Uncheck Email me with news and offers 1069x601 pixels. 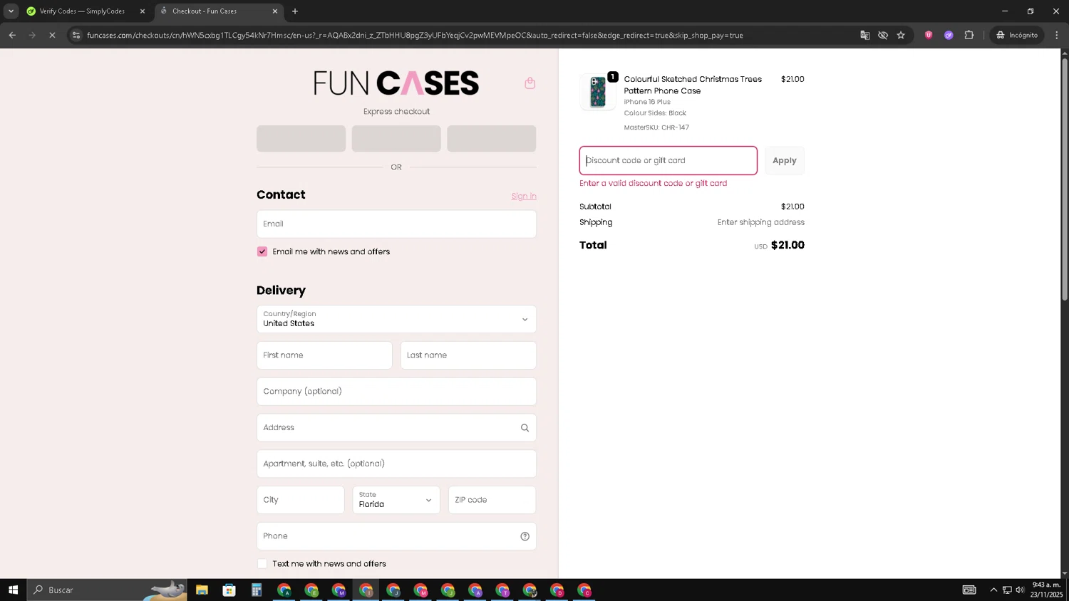262,251
